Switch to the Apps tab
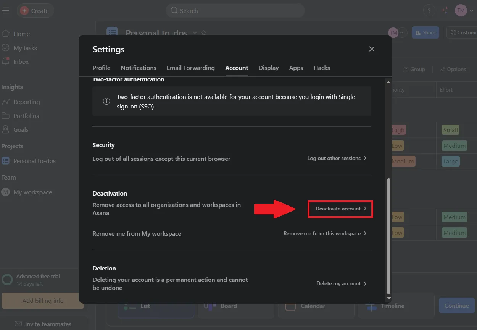 pyautogui.click(x=296, y=68)
